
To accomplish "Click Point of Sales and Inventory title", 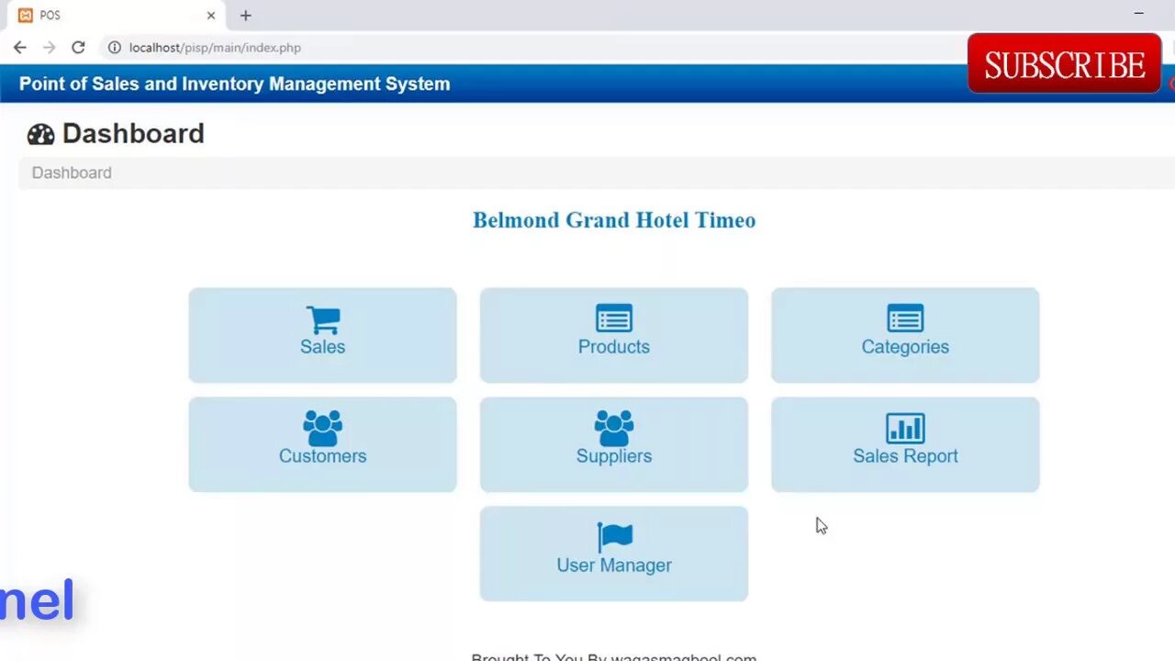I will coord(235,84).
